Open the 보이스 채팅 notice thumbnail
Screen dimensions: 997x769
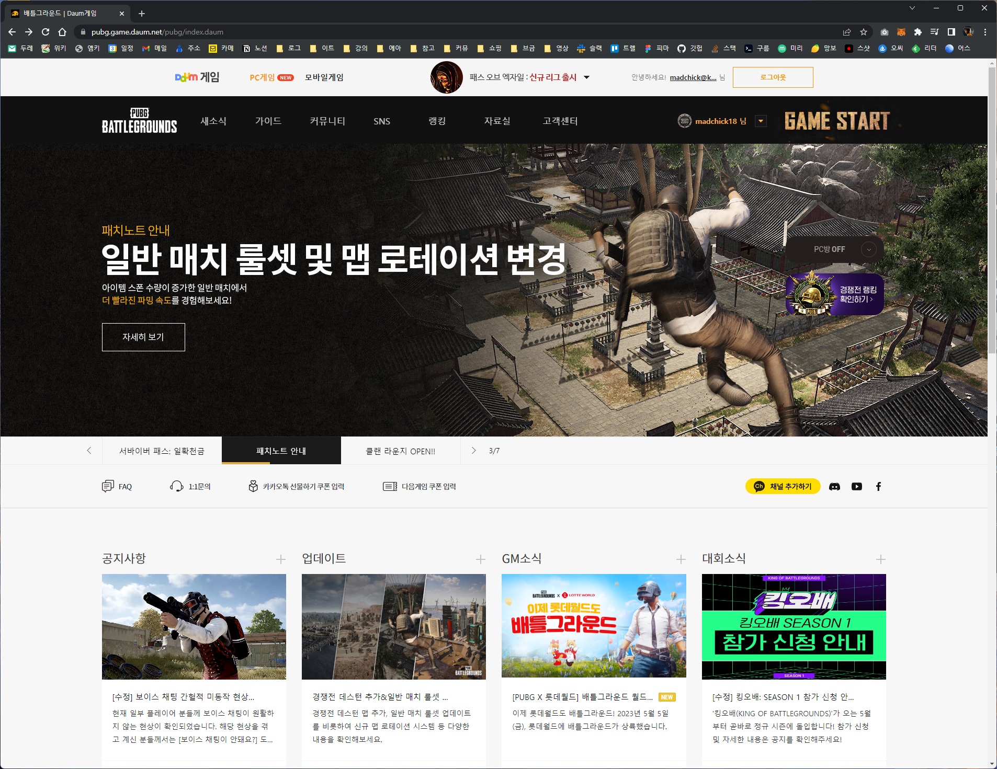click(x=194, y=627)
